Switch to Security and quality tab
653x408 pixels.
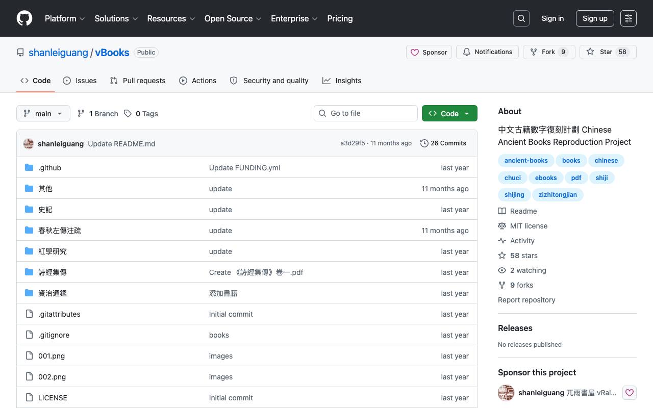coord(269,81)
